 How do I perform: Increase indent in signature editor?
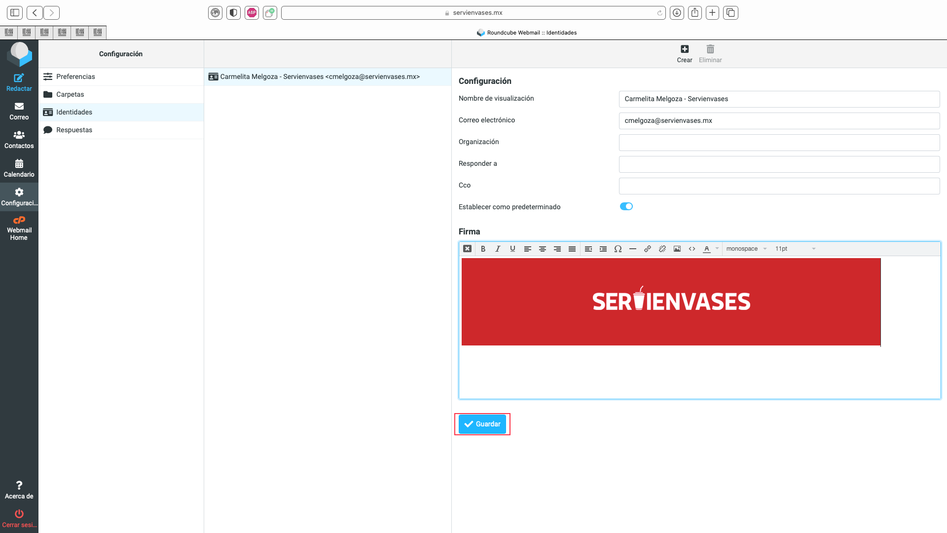click(603, 249)
